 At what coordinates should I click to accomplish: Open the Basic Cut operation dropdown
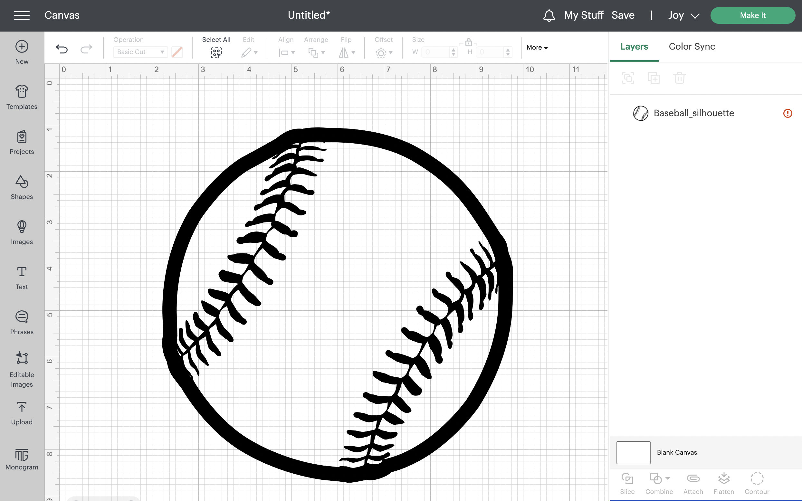140,52
